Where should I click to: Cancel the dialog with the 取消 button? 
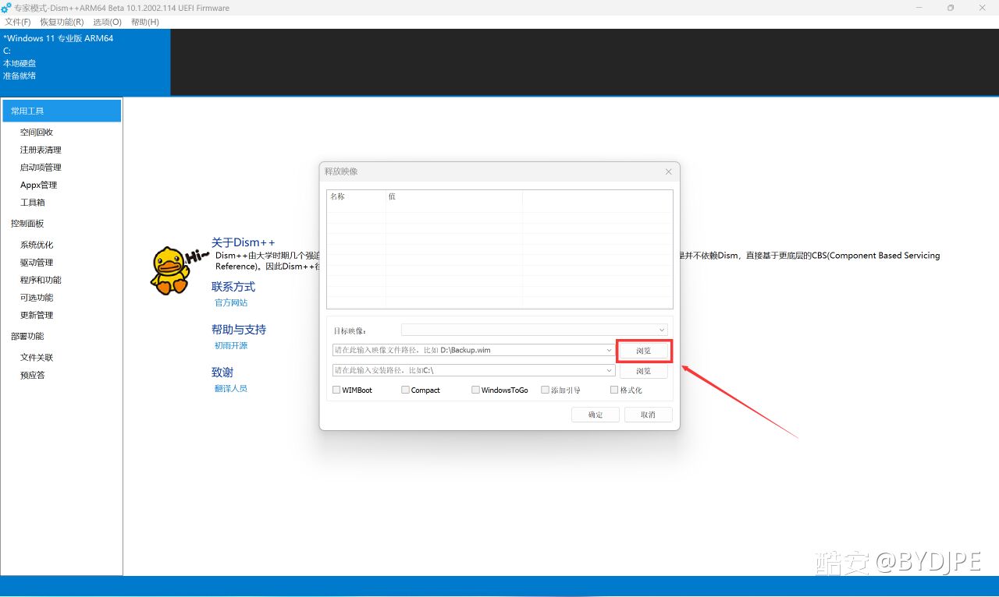pos(648,415)
